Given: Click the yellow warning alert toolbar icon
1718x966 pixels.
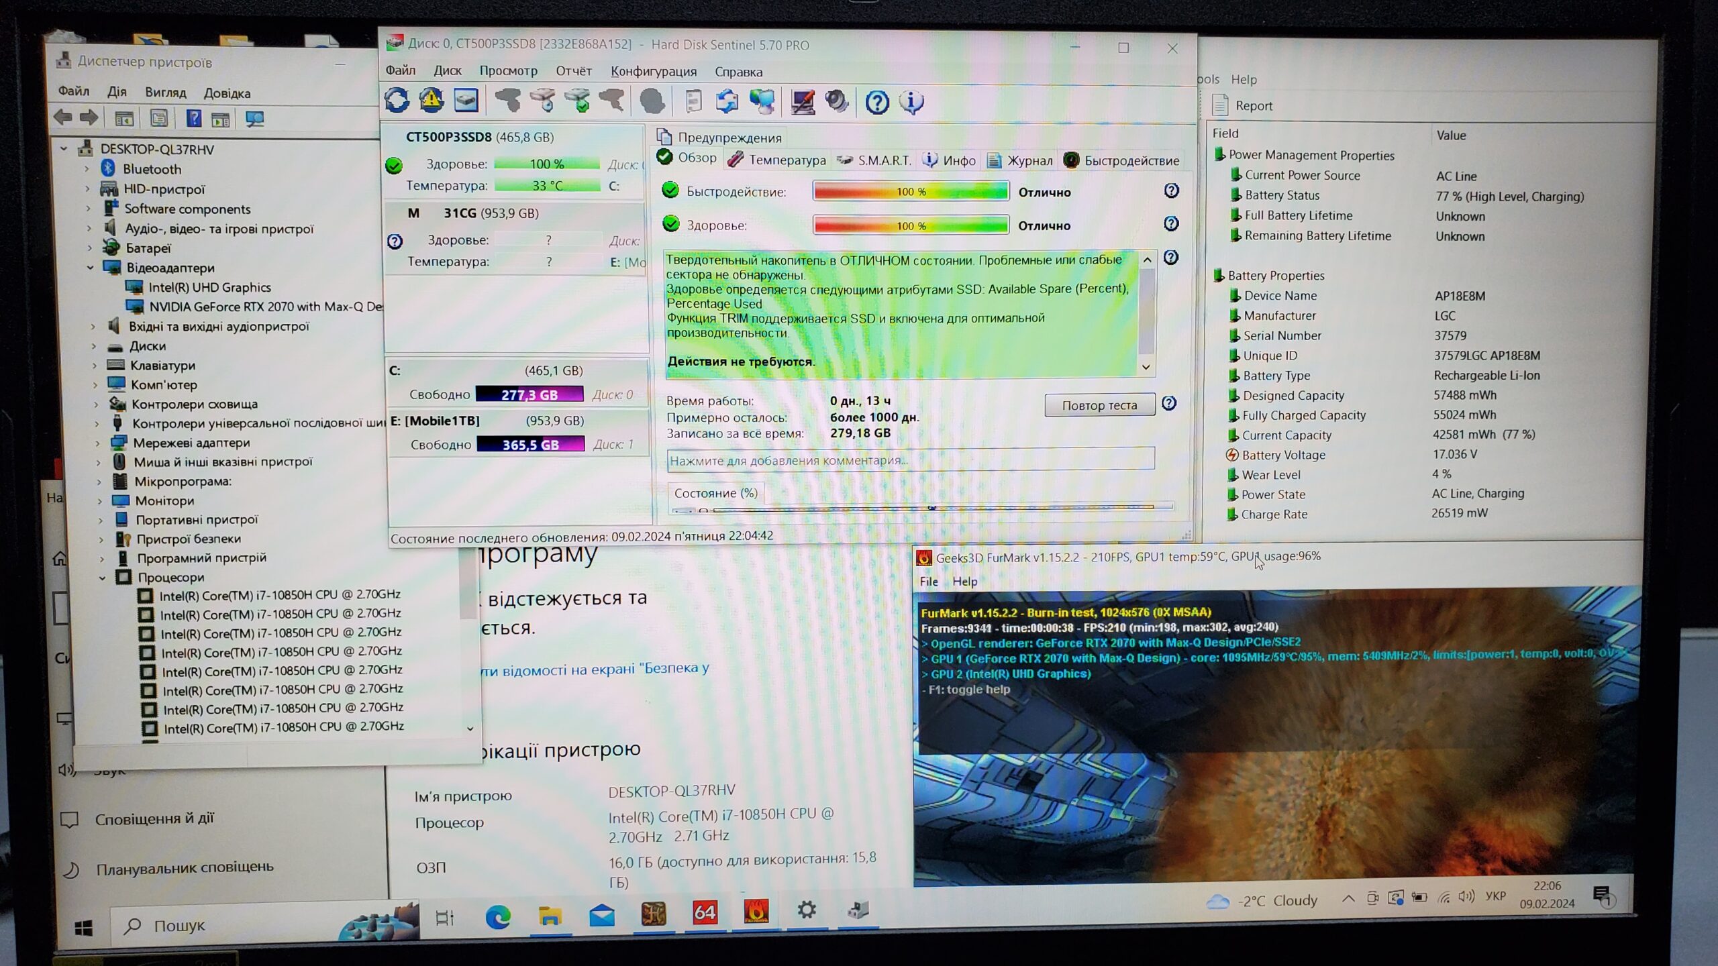Looking at the screenshot, I should click(431, 101).
